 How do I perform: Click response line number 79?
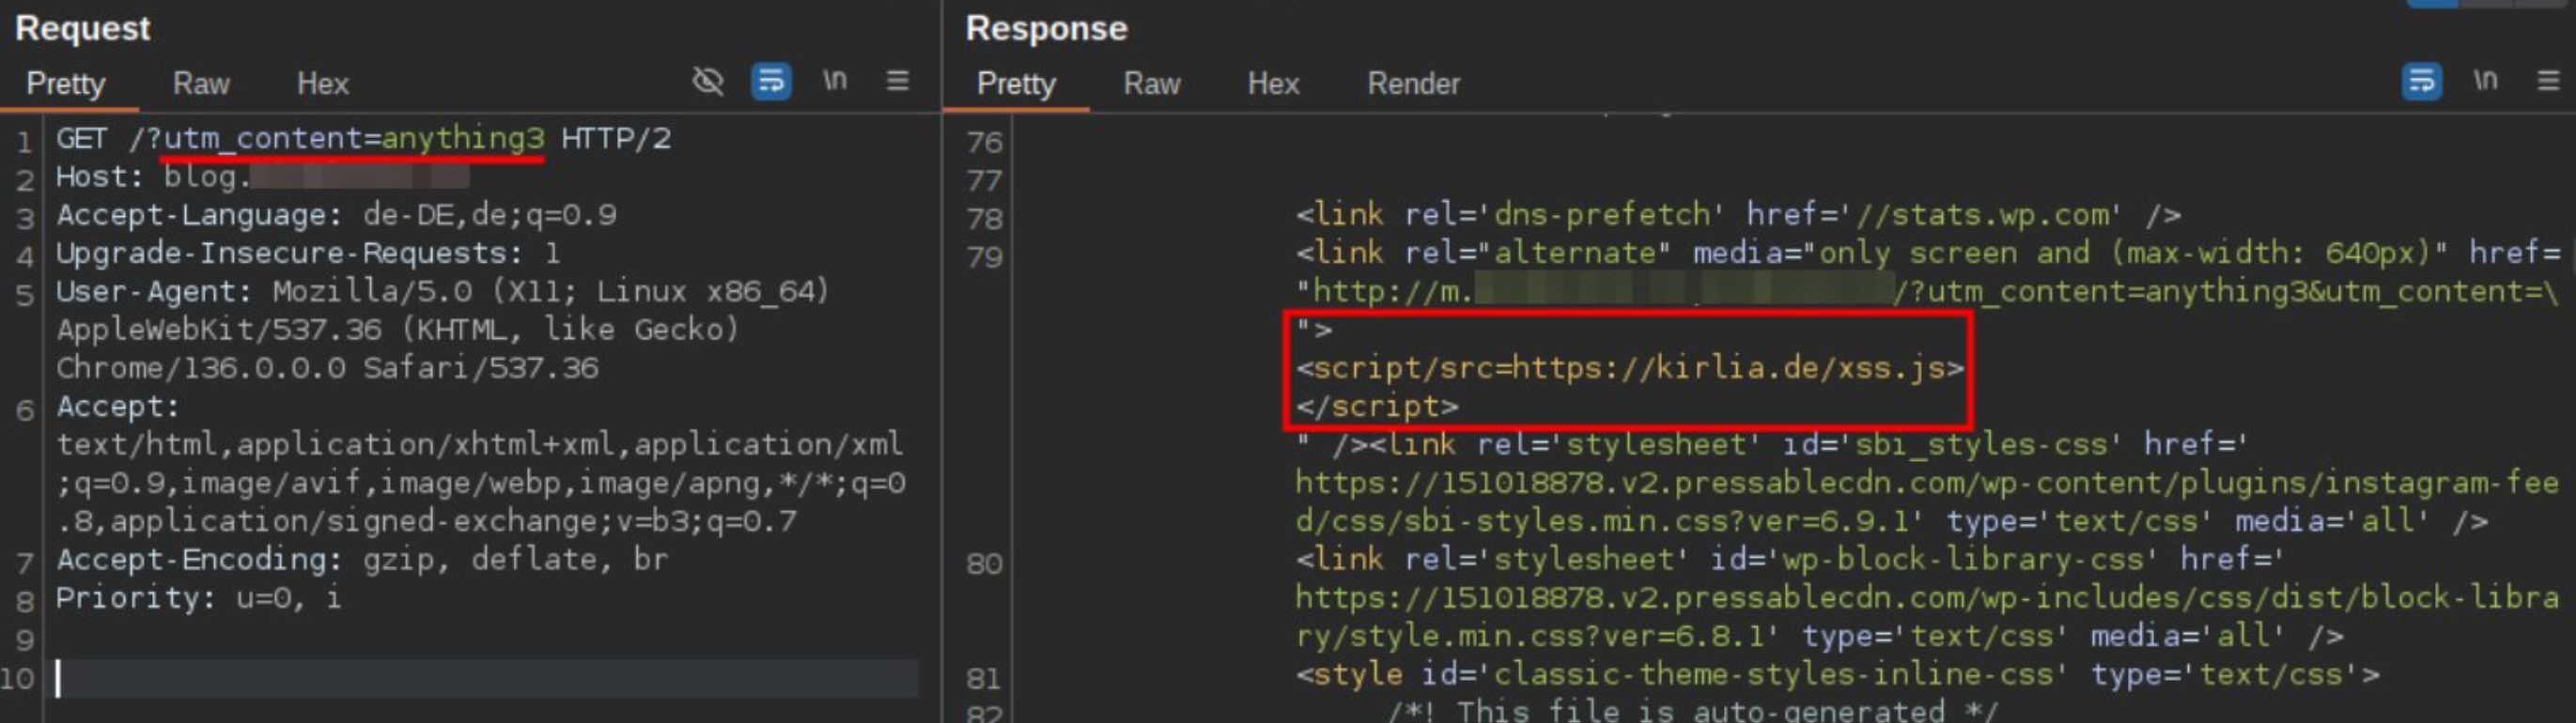pos(984,257)
